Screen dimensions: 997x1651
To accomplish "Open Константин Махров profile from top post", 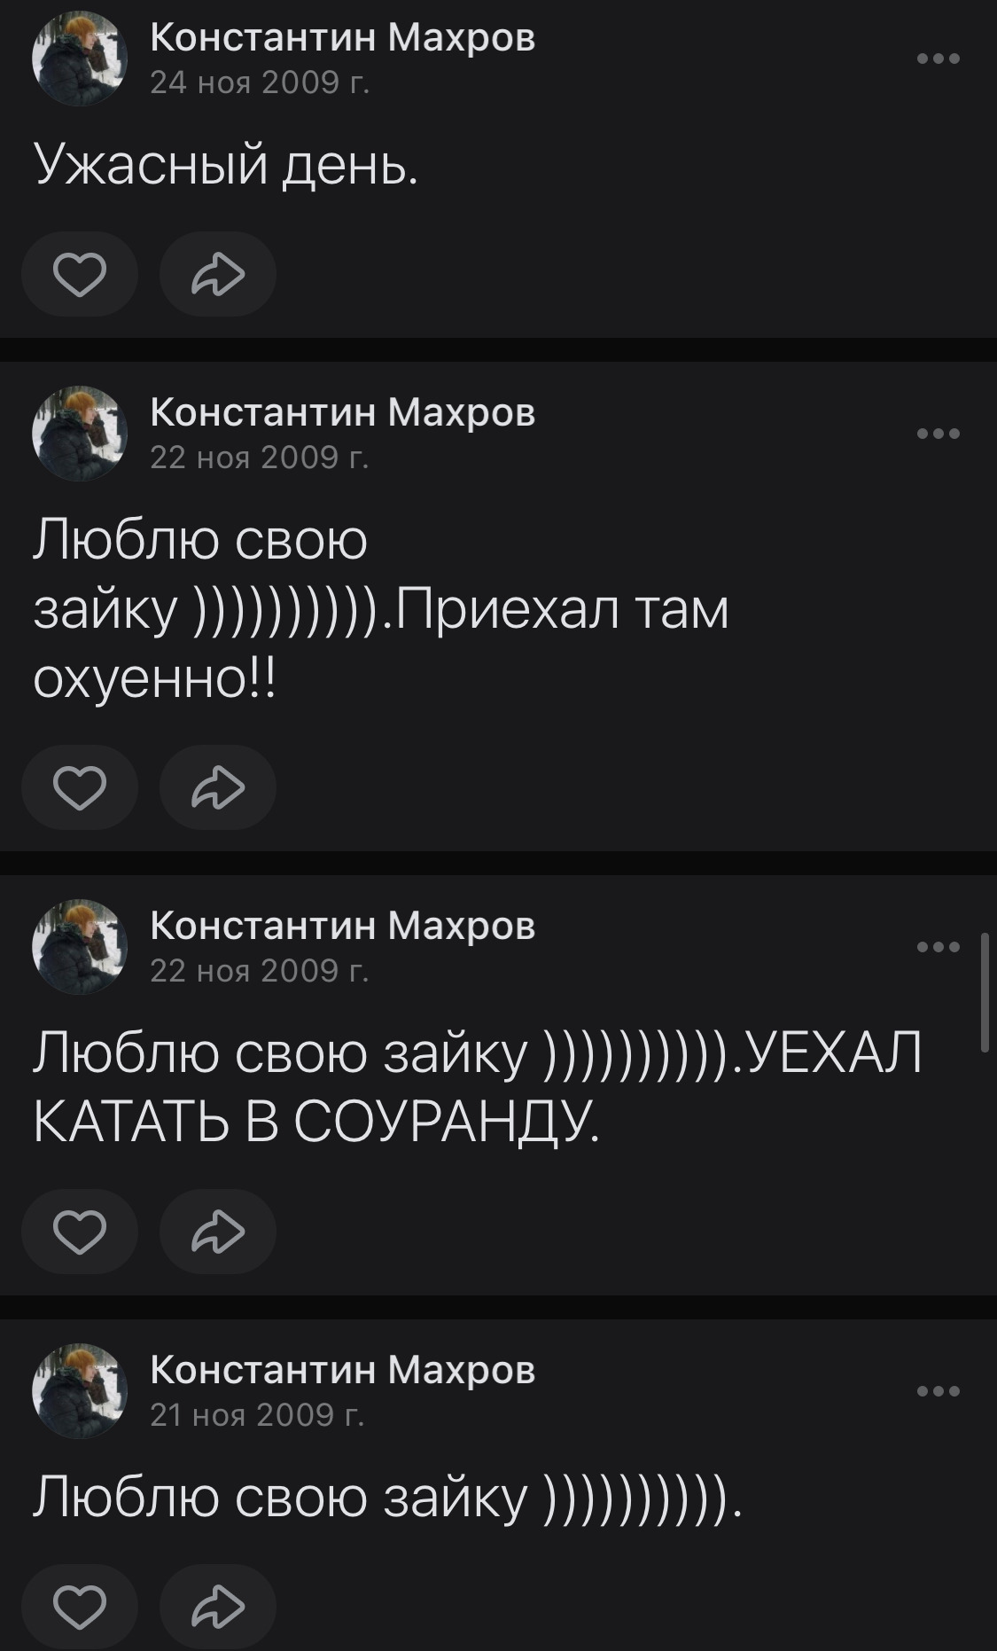I will pos(342,38).
